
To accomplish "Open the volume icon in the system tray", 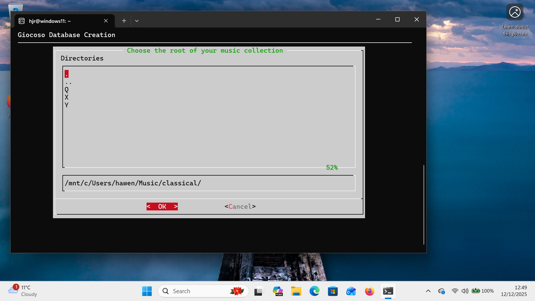I will 465,291.
